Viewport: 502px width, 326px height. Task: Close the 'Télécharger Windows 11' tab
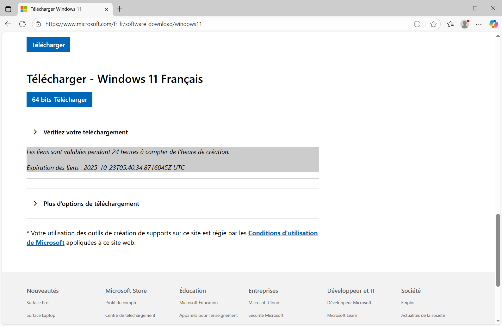click(x=106, y=9)
